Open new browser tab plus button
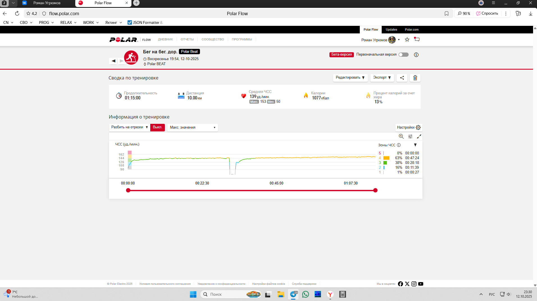The image size is (537, 301). [136, 3]
